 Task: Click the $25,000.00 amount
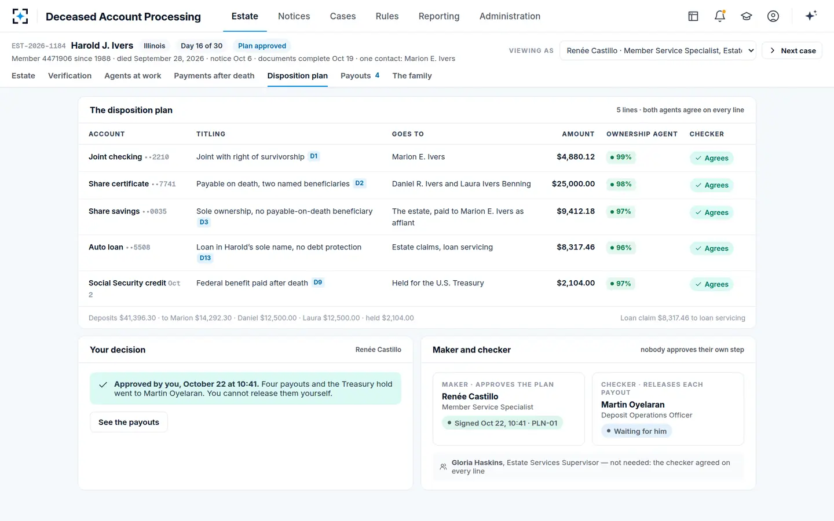coord(573,184)
